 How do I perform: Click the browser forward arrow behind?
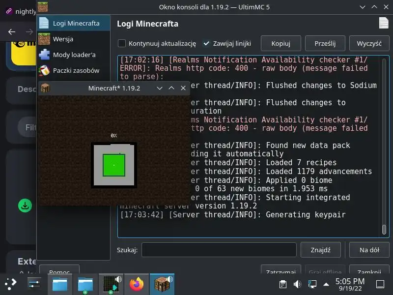pyautogui.click(x=29, y=31)
